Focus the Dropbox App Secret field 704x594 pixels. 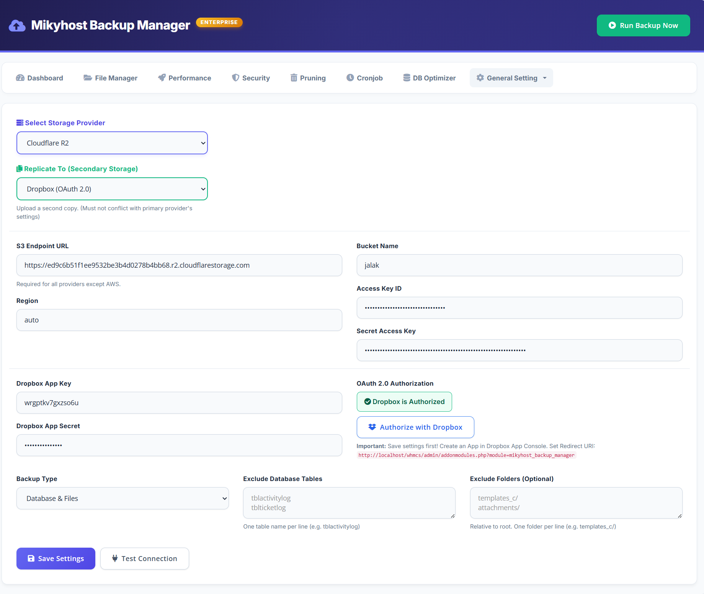[x=179, y=445]
